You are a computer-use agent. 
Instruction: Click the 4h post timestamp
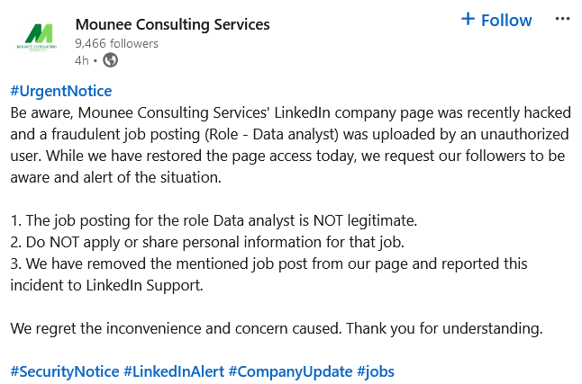click(x=82, y=60)
